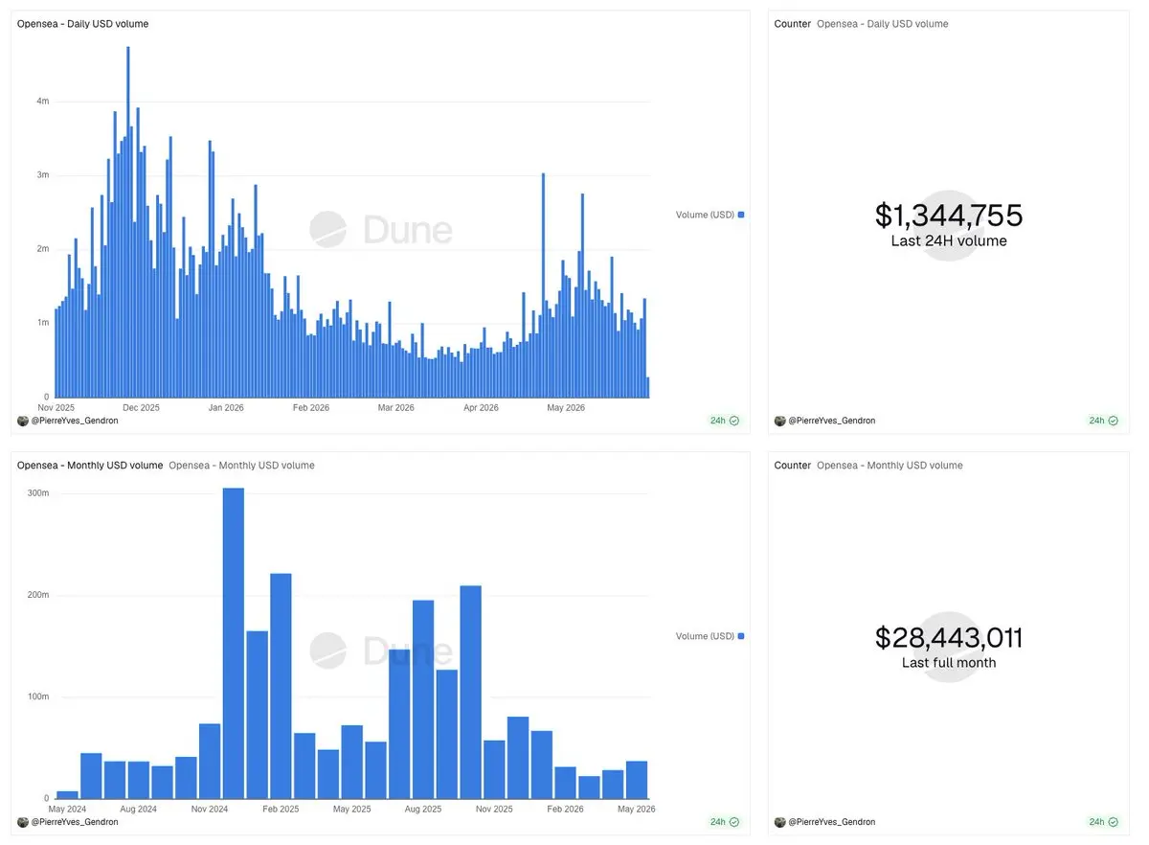Click the '1m' y-axis label on the daily chart
Image resolution: width=1149 pixels, height=845 pixels.
pyautogui.click(x=43, y=323)
